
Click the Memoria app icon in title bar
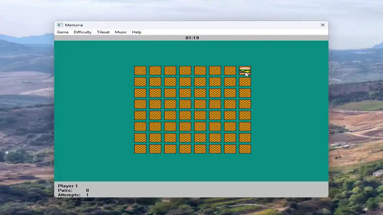pos(60,25)
